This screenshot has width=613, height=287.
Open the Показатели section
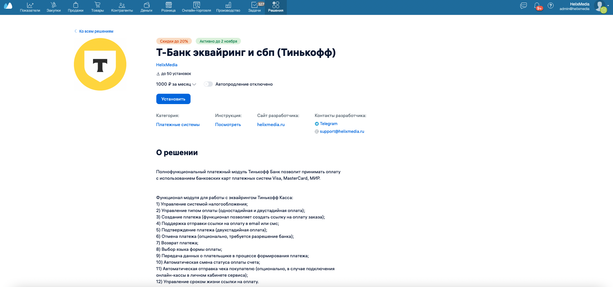click(x=30, y=7)
